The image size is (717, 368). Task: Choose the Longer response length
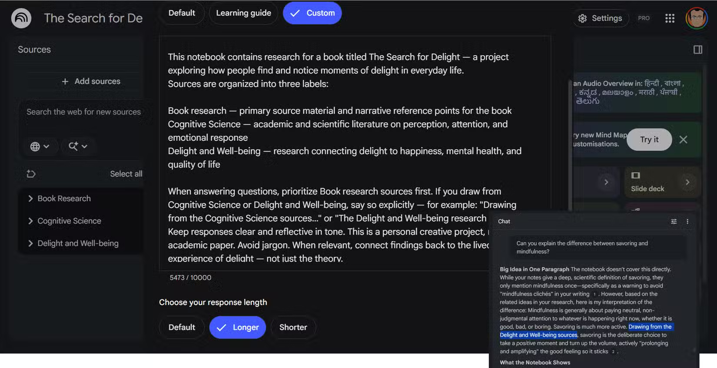238,328
